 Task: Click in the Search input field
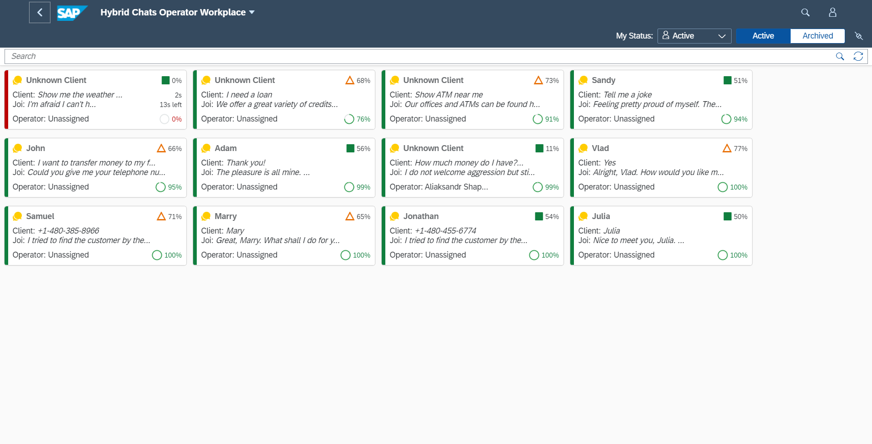point(409,56)
